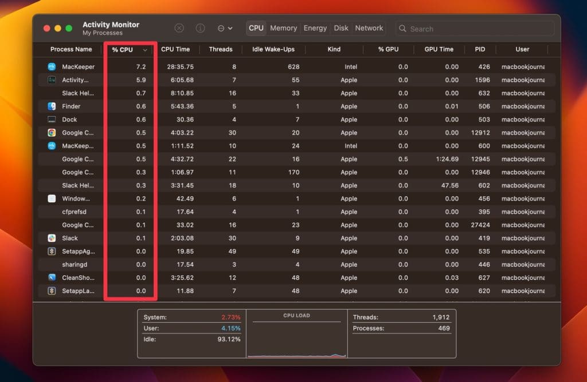Open process info with the i icon
This screenshot has width=587, height=382.
tap(200, 28)
